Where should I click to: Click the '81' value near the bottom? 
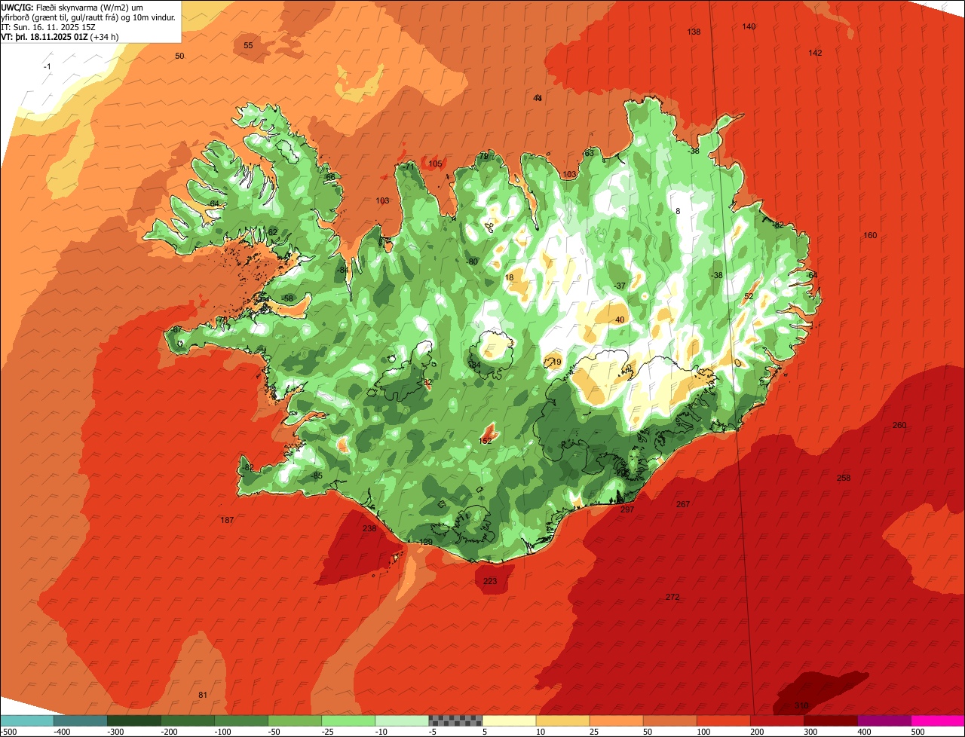(x=202, y=694)
